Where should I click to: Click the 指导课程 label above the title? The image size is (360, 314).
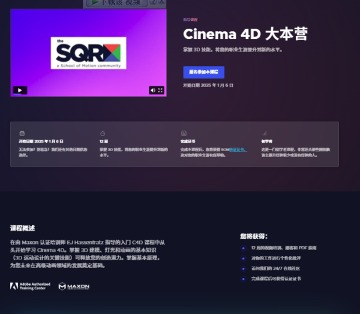pos(190,20)
